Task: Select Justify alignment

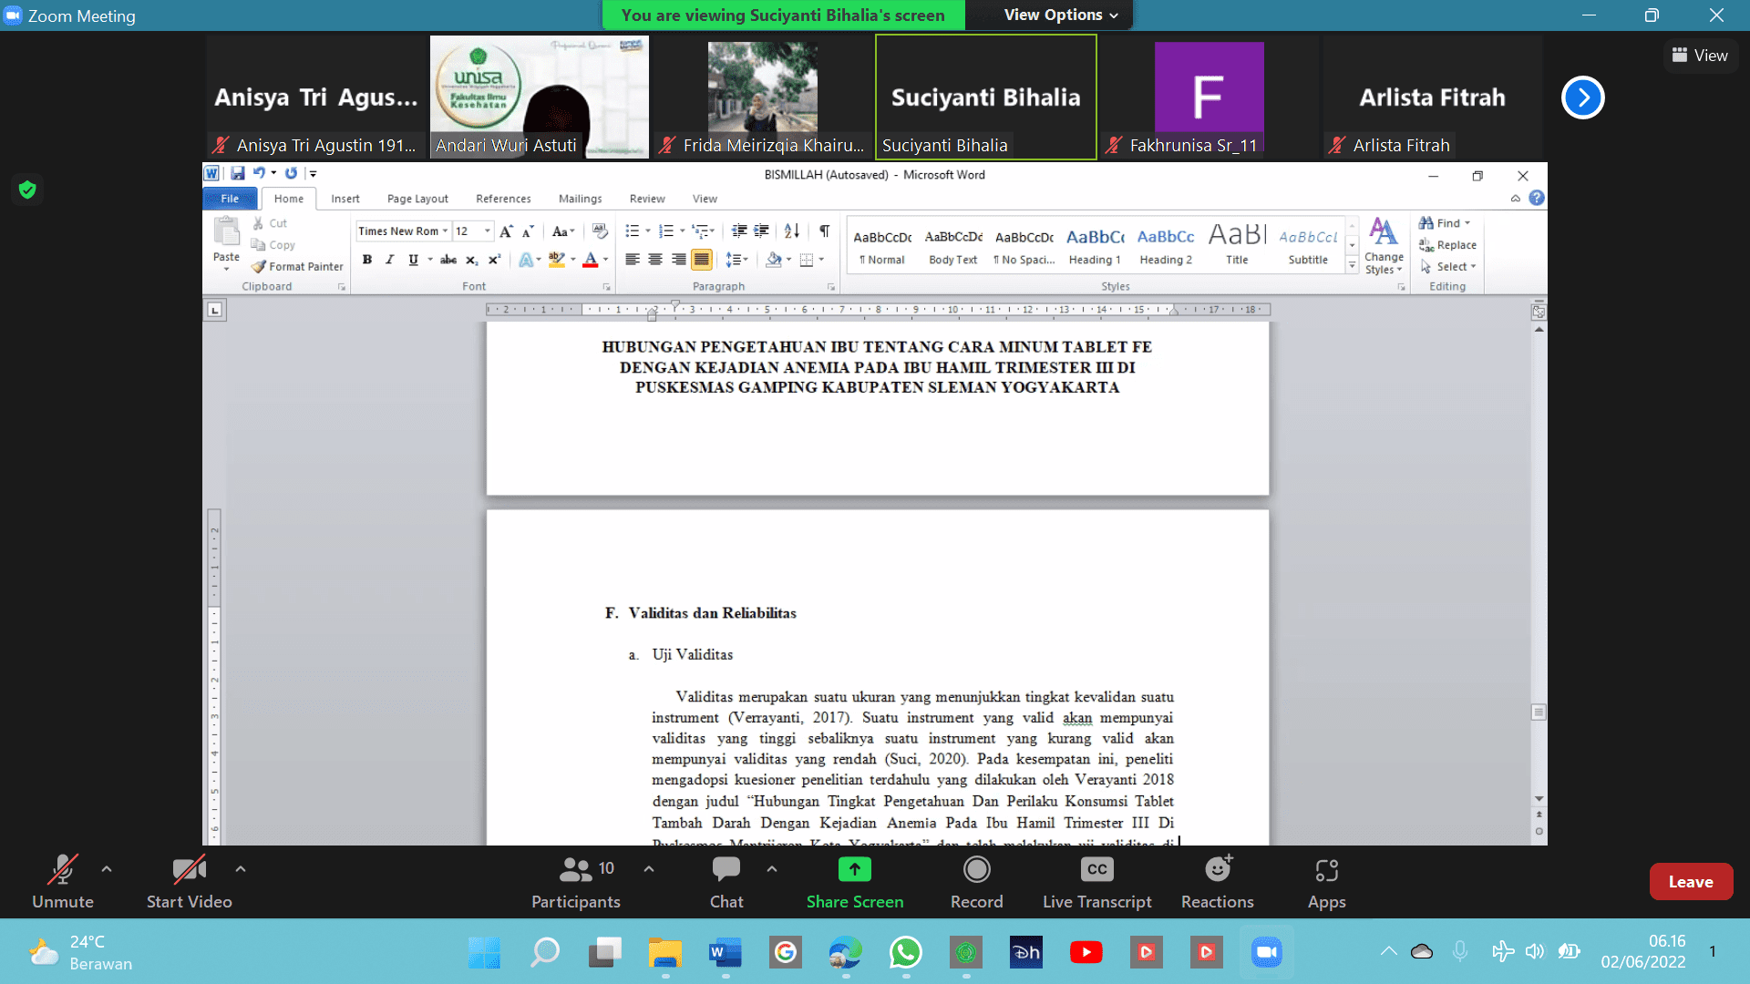Action: pos(702,260)
